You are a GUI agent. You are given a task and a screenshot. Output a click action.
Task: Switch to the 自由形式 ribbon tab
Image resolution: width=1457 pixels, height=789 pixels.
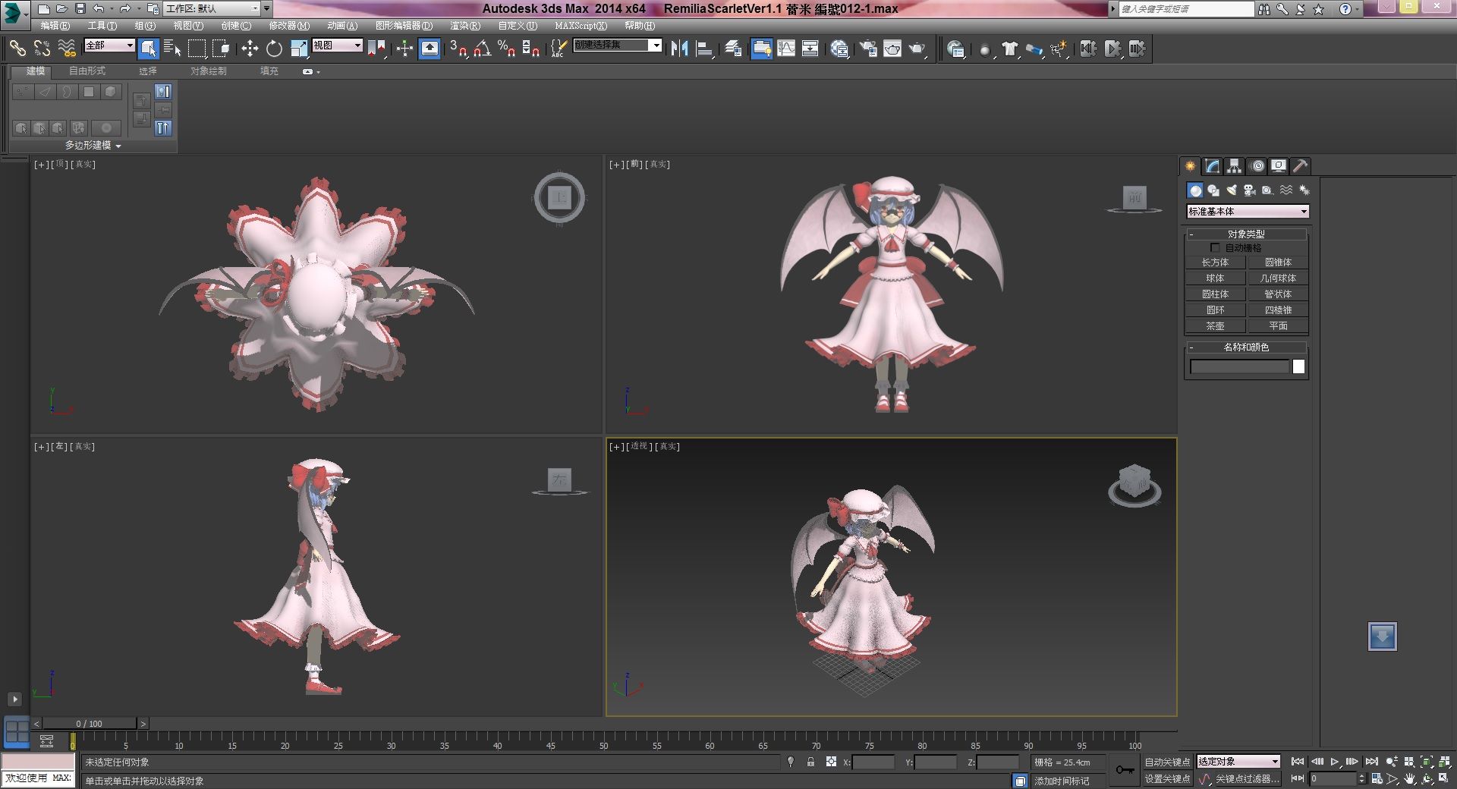click(x=87, y=71)
